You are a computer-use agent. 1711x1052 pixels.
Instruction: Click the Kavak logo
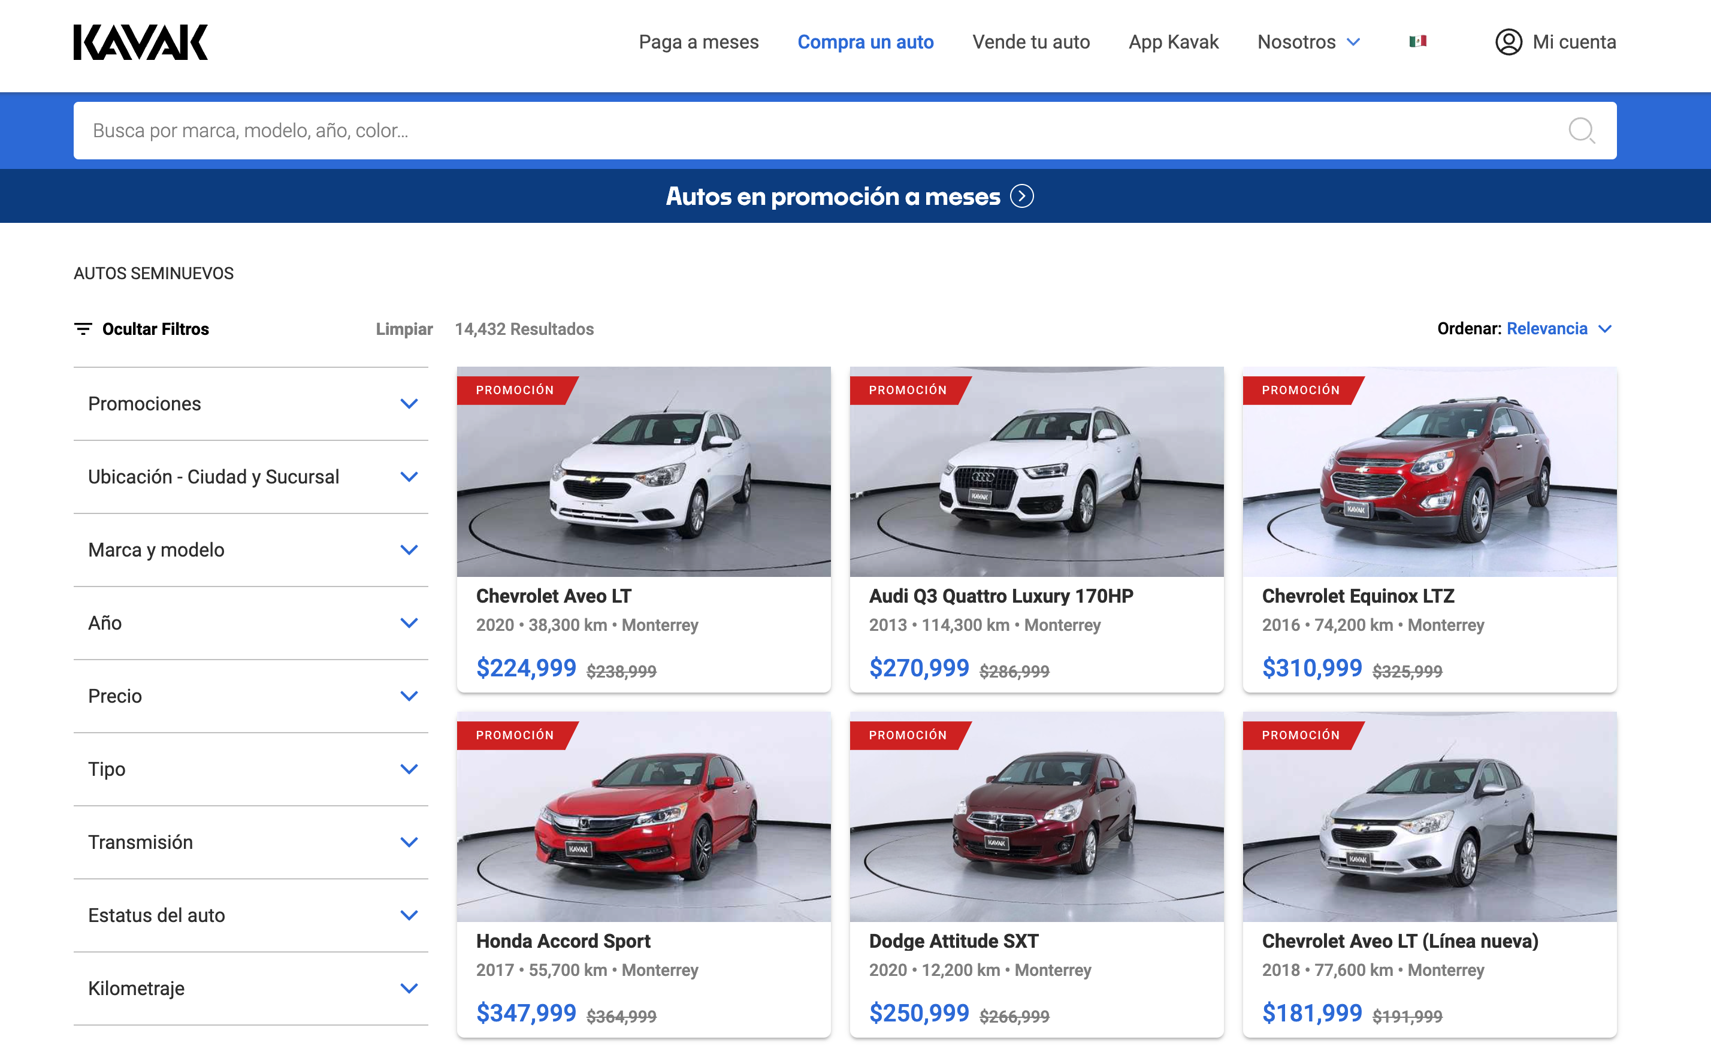coord(141,43)
